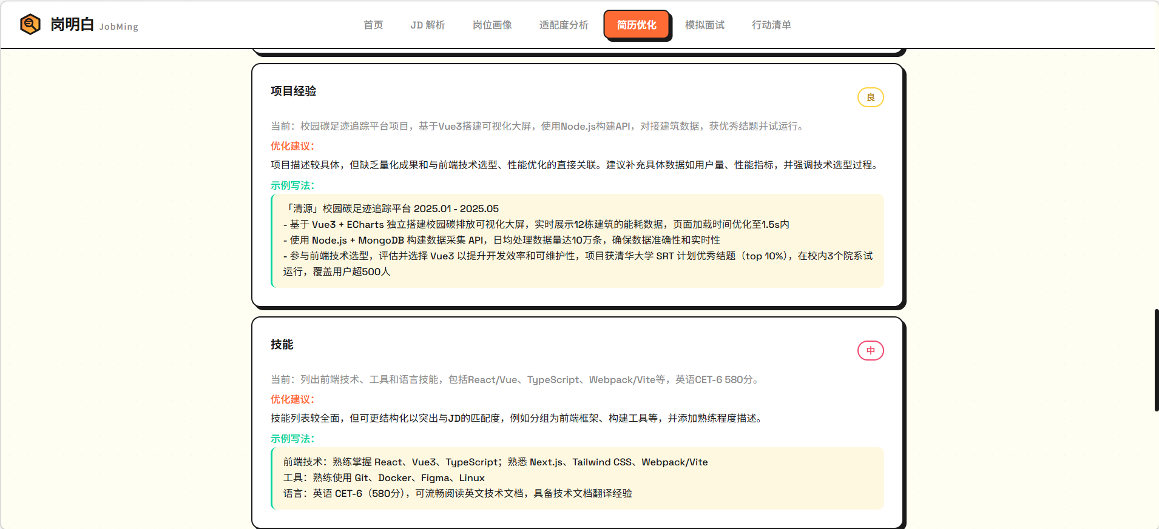This screenshot has width=1159, height=529.
Task: Click the page vertical scrollbar thumb
Action: pyautogui.click(x=1156, y=360)
